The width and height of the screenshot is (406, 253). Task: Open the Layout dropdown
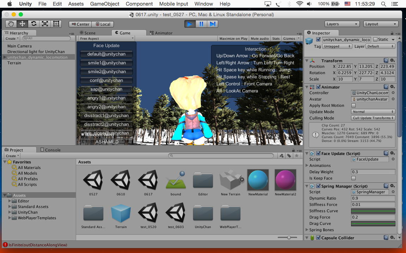381,24
